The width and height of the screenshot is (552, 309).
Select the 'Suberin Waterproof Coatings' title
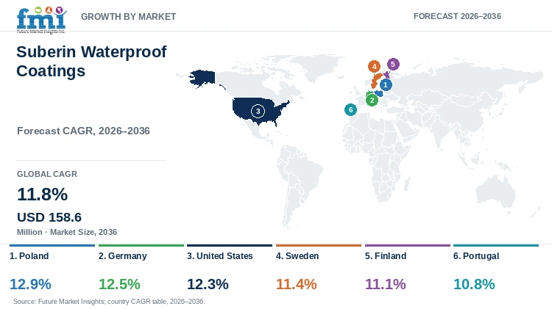[x=91, y=61]
